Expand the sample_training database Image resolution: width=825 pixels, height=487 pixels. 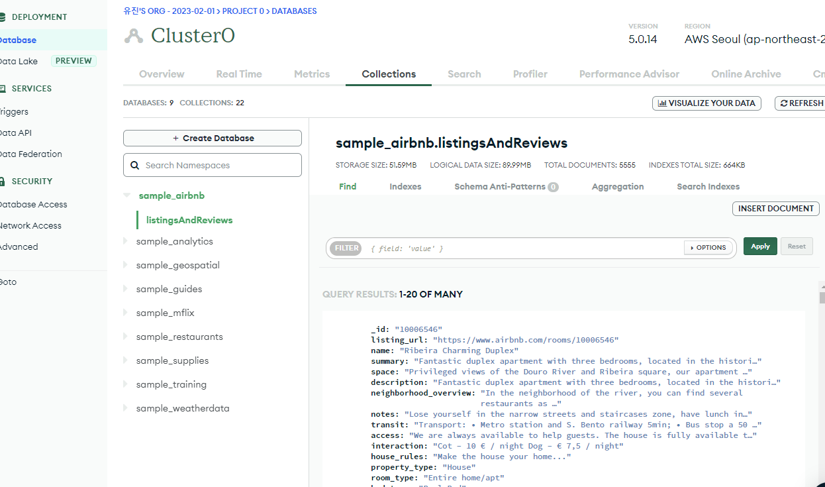125,384
